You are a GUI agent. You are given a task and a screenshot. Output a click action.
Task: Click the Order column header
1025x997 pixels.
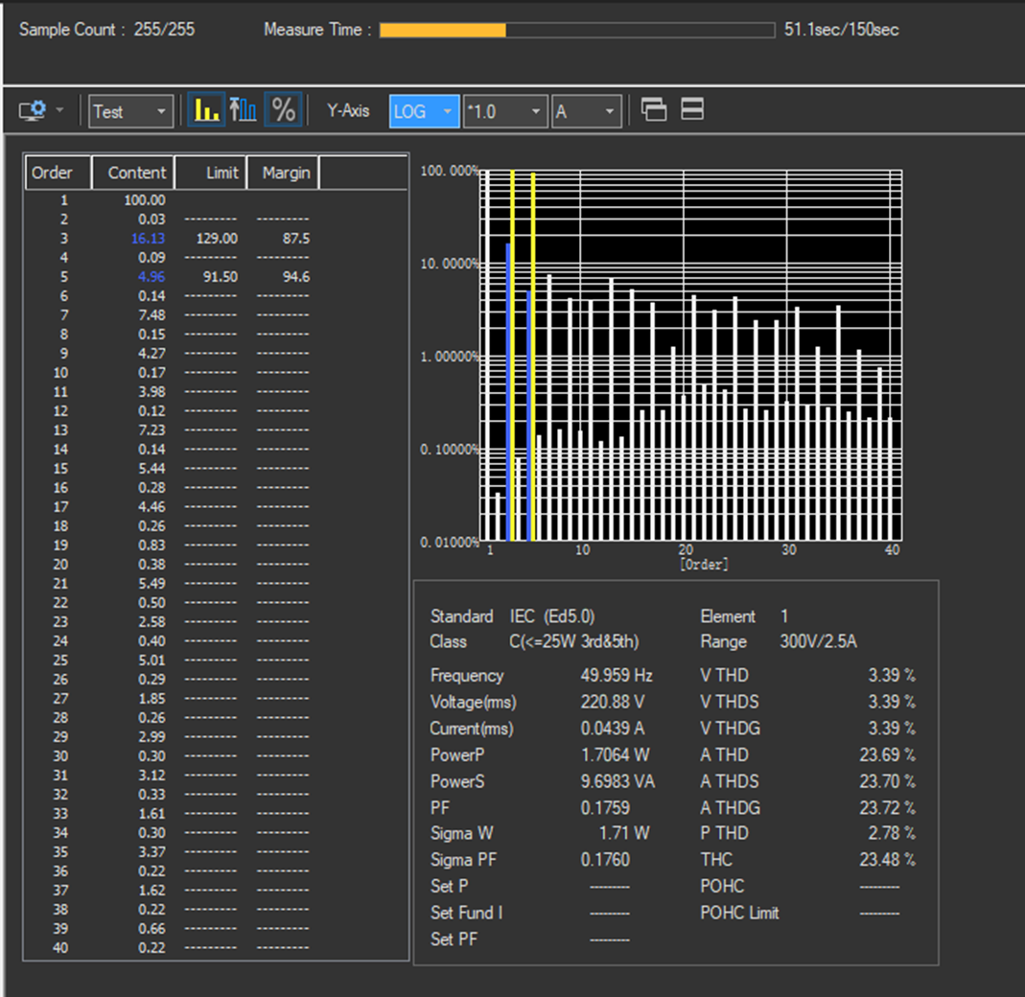pos(58,173)
